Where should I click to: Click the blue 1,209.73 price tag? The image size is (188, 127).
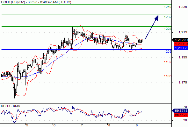(181, 48)
